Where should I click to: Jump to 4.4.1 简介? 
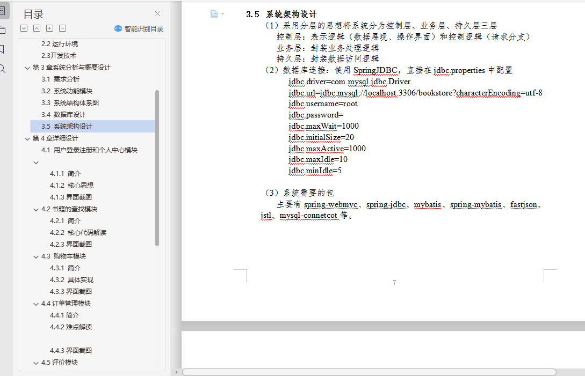(x=64, y=315)
